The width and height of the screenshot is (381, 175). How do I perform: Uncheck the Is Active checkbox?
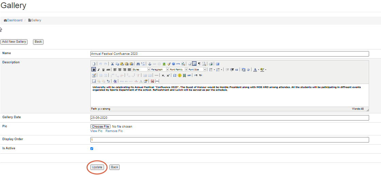(92, 149)
